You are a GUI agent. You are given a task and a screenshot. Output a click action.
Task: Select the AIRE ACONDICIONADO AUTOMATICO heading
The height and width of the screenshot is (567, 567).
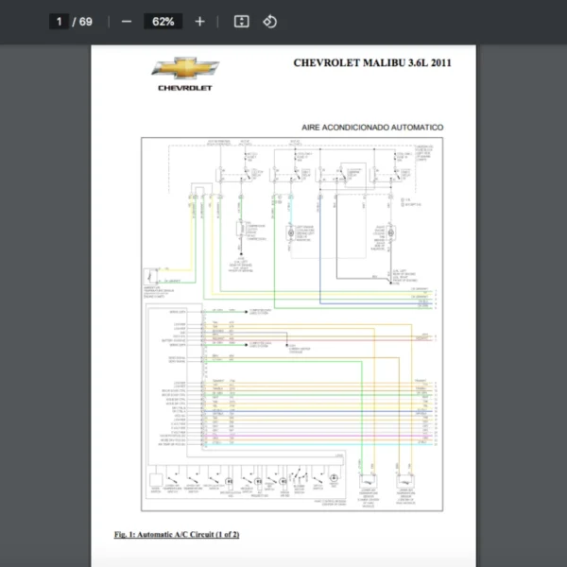(x=371, y=127)
